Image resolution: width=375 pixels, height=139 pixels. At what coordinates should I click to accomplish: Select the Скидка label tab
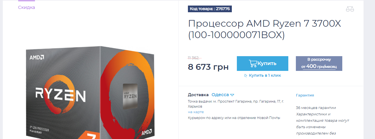[27, 8]
